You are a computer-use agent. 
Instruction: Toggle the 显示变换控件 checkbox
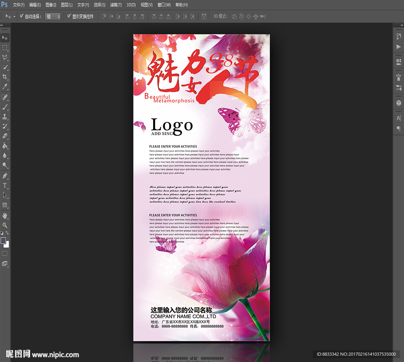[x=69, y=17]
